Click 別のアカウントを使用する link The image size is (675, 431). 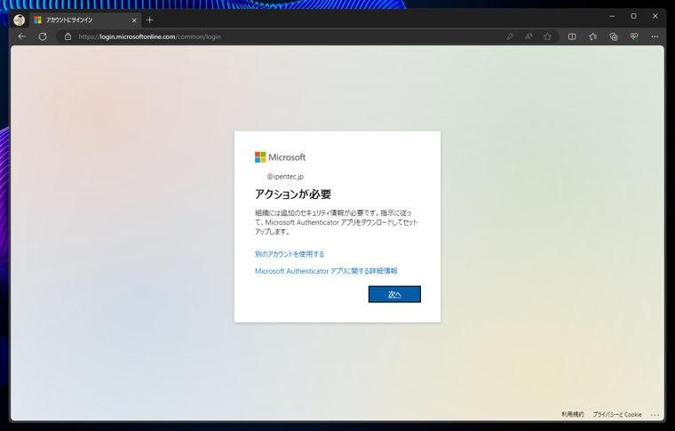290,254
